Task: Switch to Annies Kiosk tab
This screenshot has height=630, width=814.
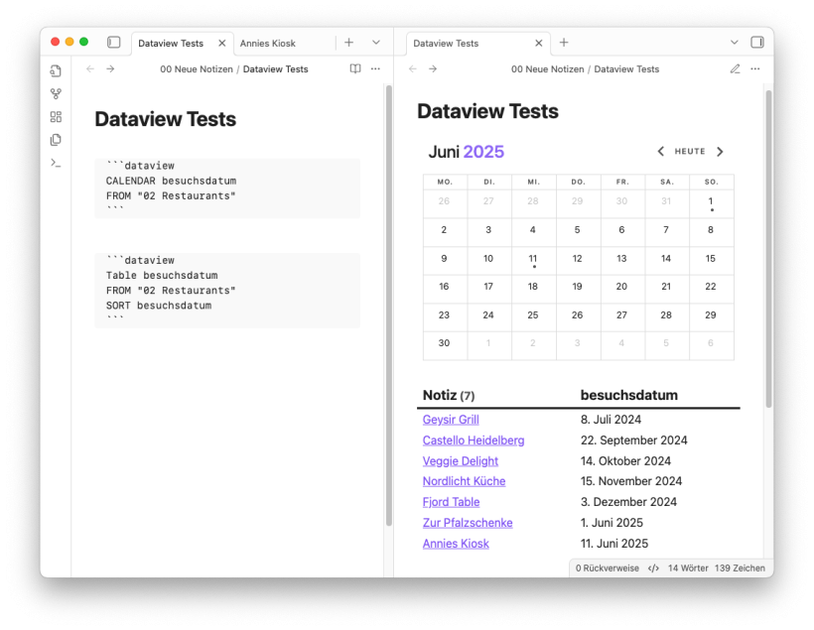Action: click(x=268, y=44)
